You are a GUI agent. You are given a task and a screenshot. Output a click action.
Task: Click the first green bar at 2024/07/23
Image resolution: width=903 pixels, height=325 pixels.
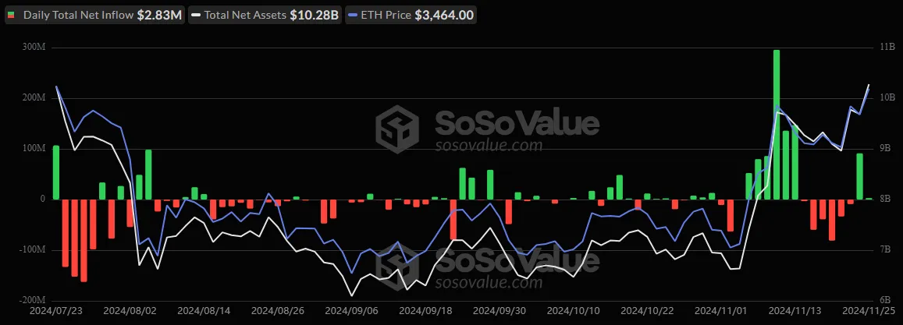click(x=56, y=172)
